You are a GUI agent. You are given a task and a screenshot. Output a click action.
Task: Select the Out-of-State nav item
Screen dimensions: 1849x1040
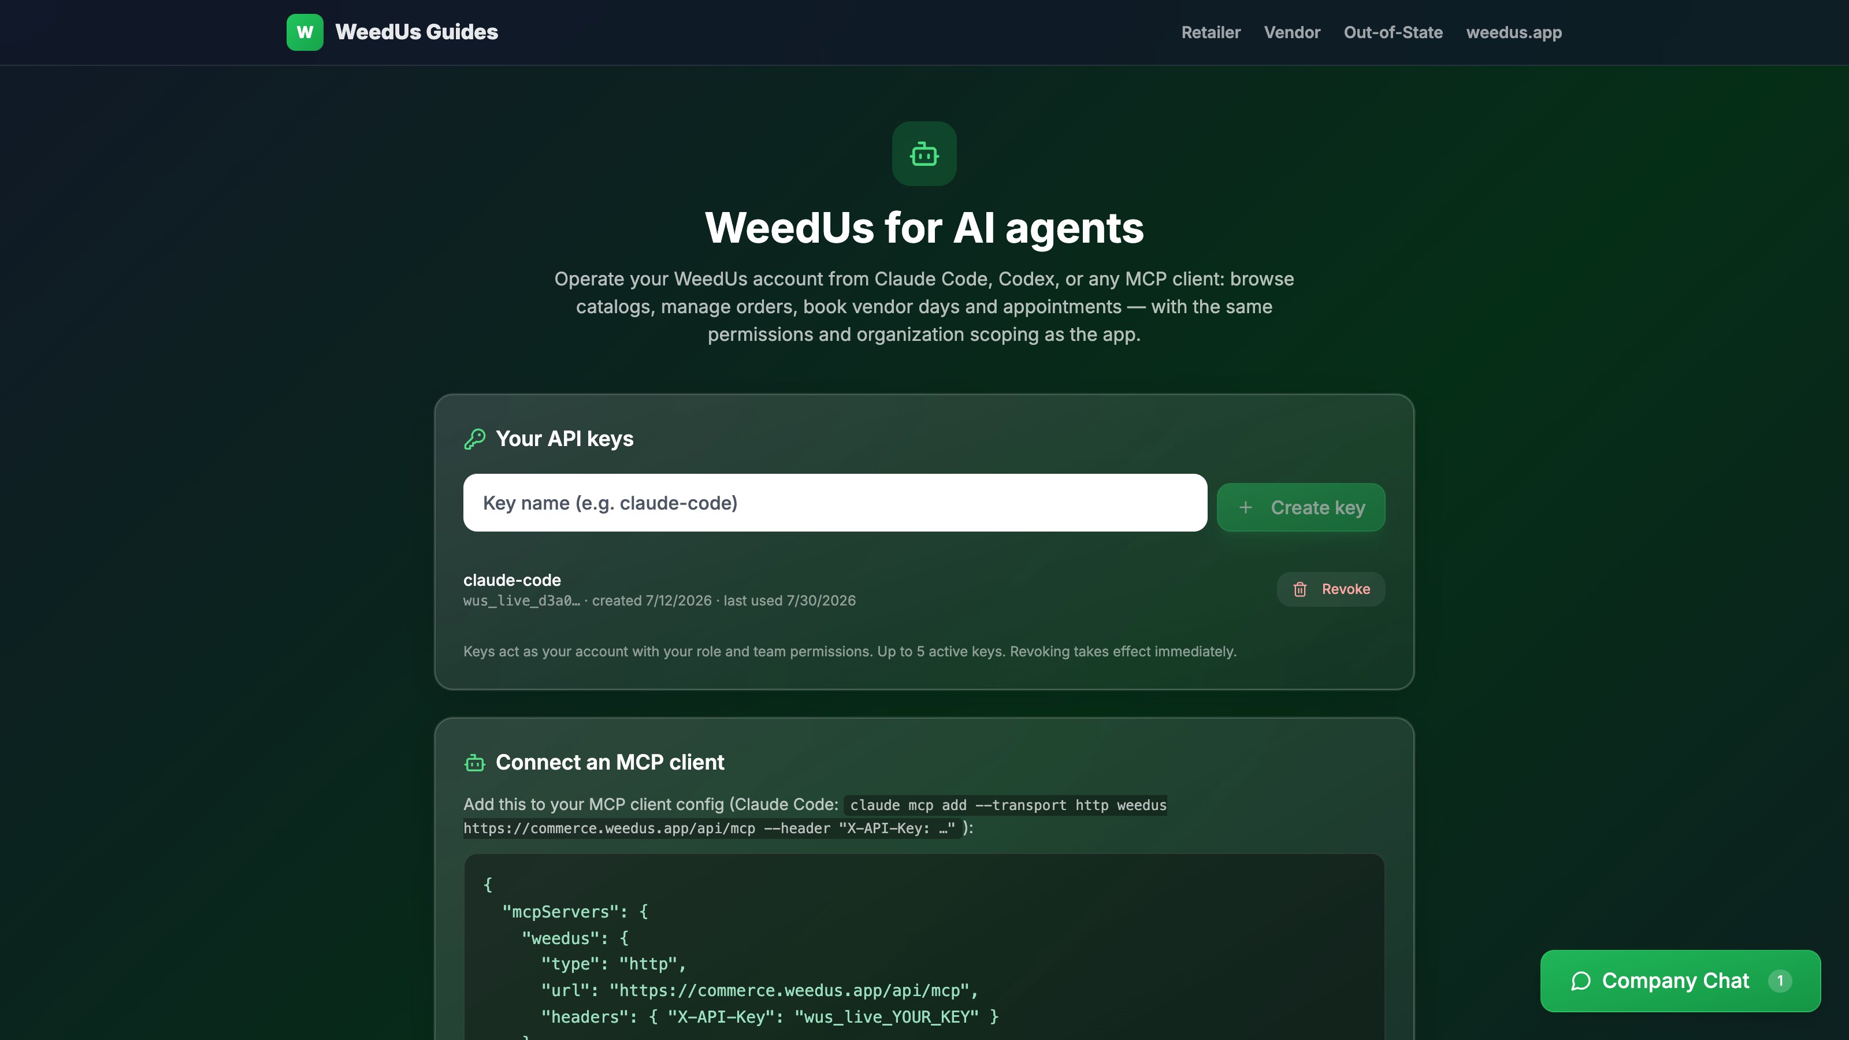point(1393,32)
